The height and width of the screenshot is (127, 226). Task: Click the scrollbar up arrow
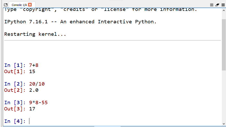pos(224,11)
